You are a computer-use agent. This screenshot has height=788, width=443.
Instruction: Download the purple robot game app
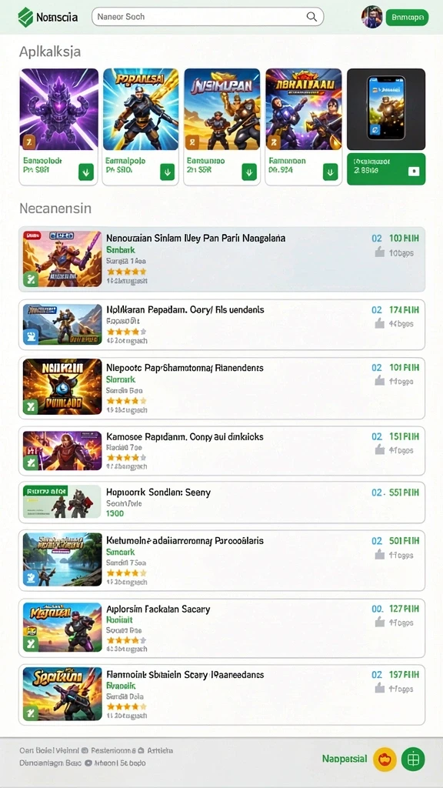(86, 173)
